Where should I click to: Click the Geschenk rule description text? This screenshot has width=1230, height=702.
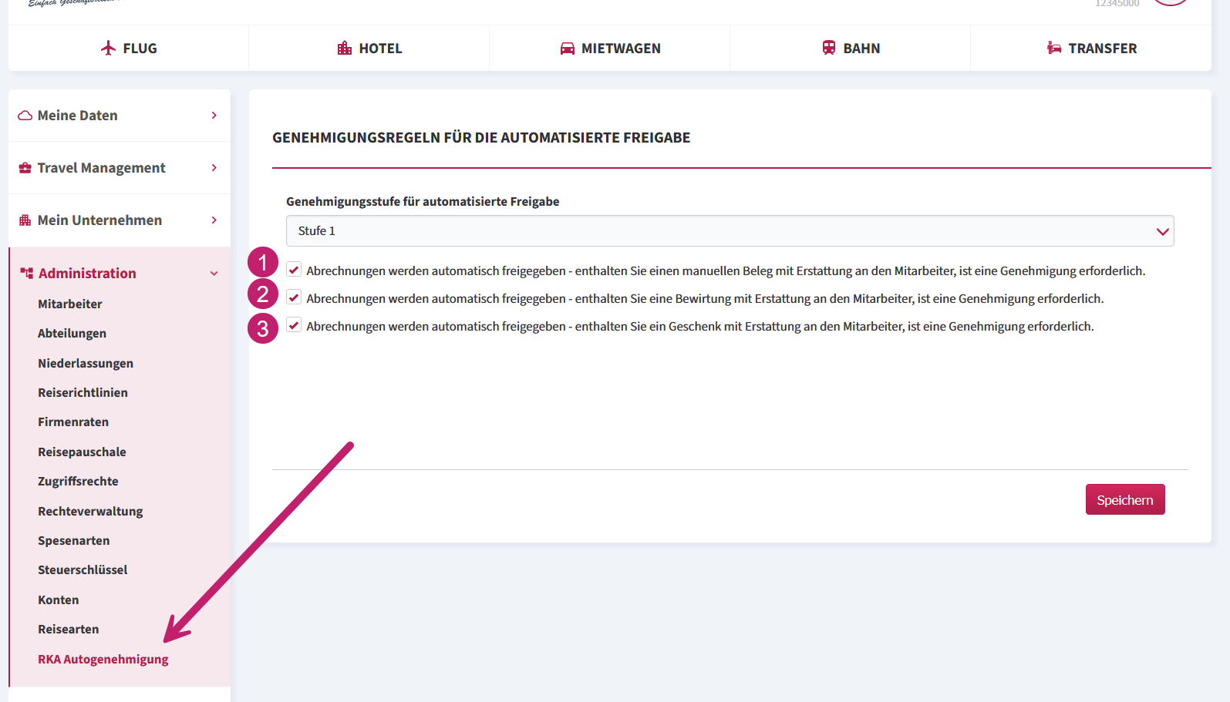(700, 326)
